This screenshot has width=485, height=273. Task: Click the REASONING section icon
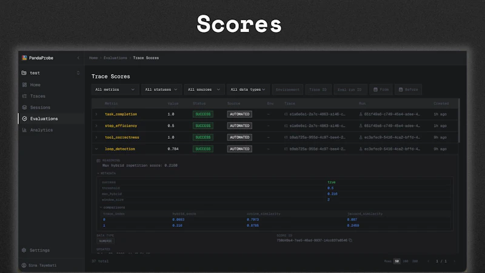[98, 160]
